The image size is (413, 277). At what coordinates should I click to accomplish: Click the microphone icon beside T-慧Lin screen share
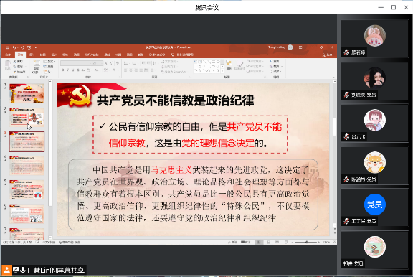click(x=22, y=271)
